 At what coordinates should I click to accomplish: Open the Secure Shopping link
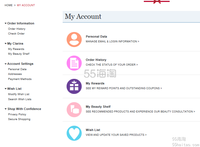coord(19,119)
